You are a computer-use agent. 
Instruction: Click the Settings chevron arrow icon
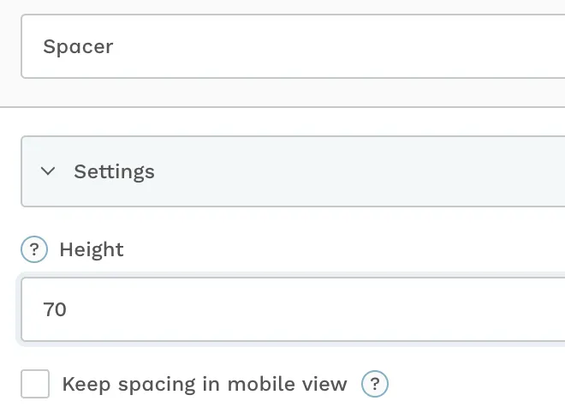point(48,171)
